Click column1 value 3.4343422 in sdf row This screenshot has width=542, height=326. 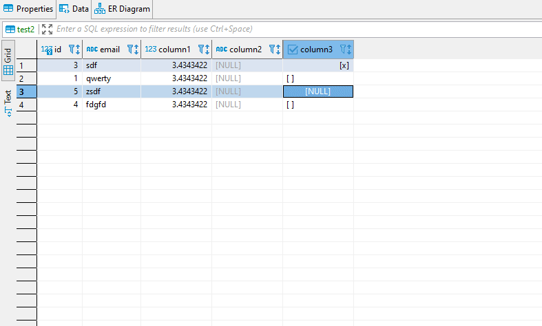point(176,65)
